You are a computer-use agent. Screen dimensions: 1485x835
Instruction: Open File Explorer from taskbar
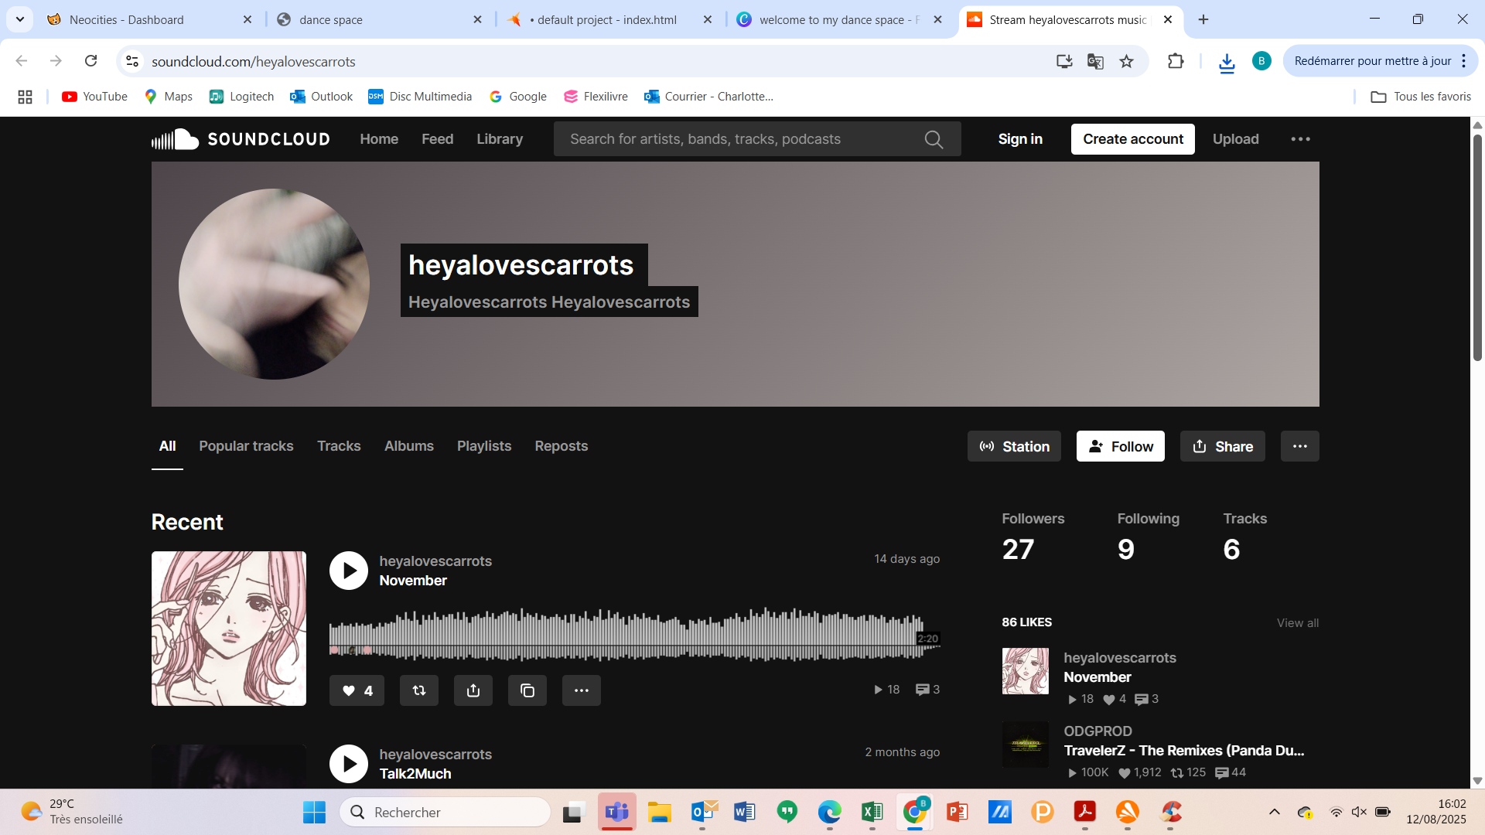[659, 812]
